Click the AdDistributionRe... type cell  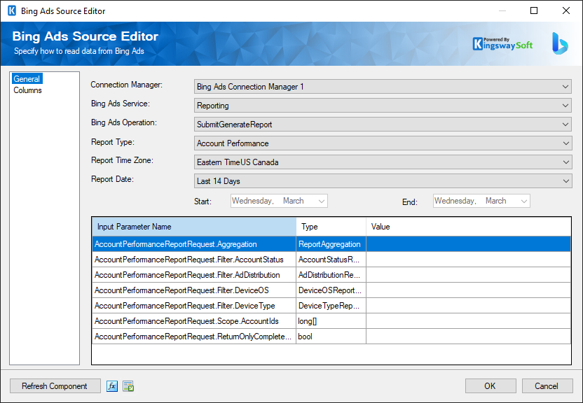[331, 275]
